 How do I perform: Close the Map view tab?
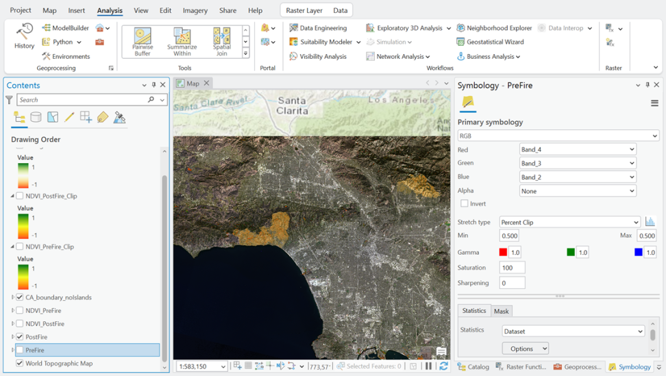tap(206, 83)
